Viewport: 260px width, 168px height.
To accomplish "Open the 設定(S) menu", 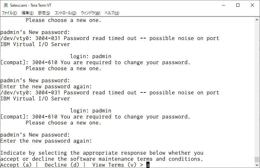I will [x=44, y=13].
